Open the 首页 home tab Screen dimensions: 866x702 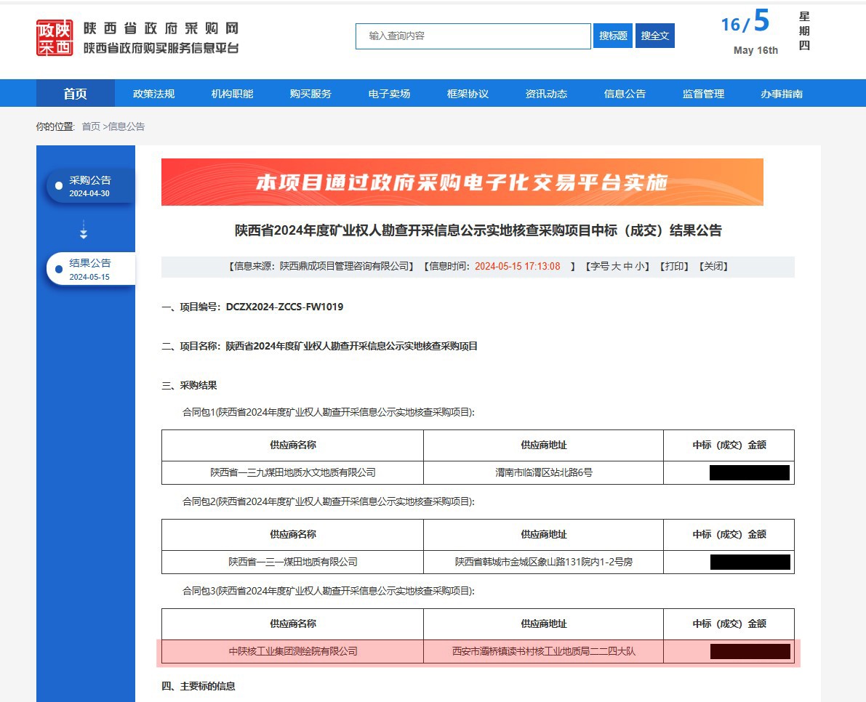point(75,94)
